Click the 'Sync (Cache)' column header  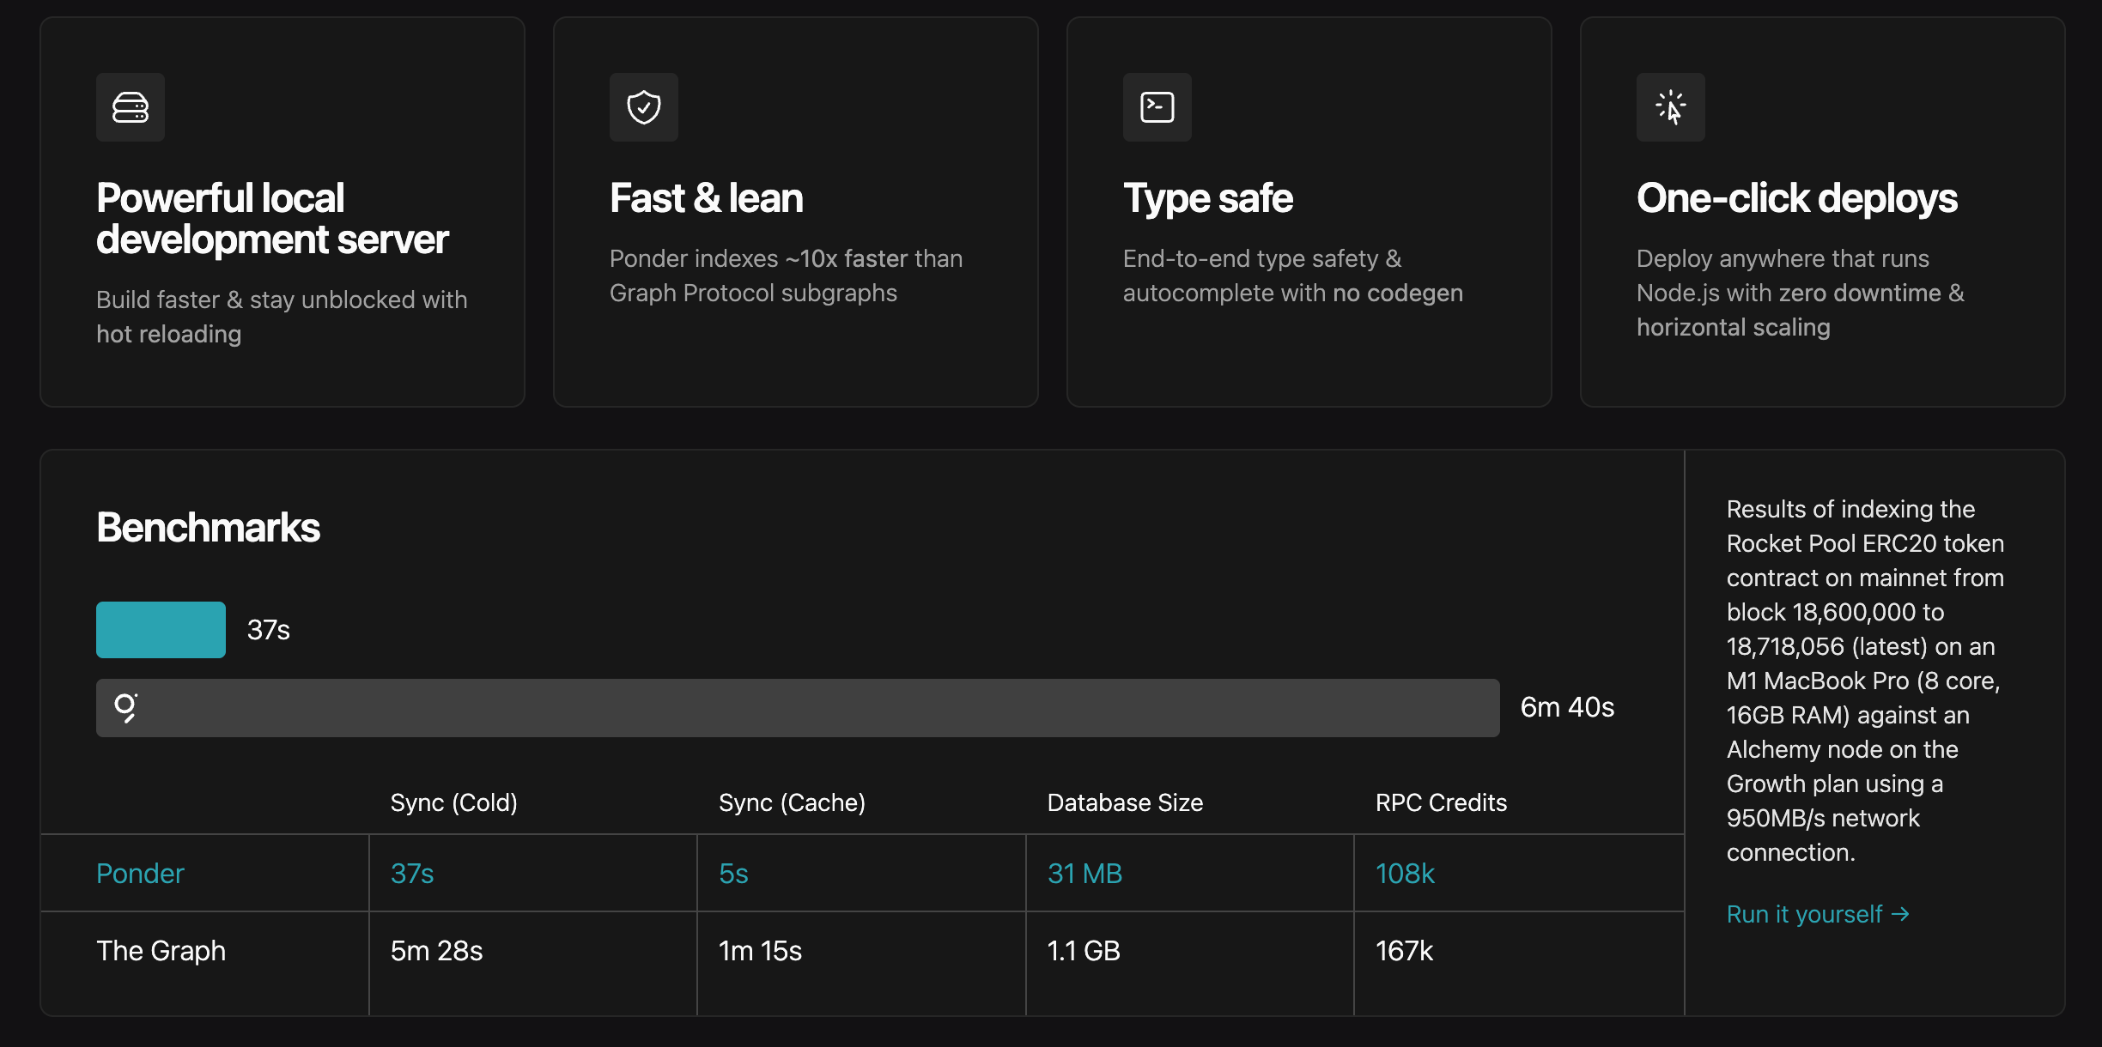(792, 802)
